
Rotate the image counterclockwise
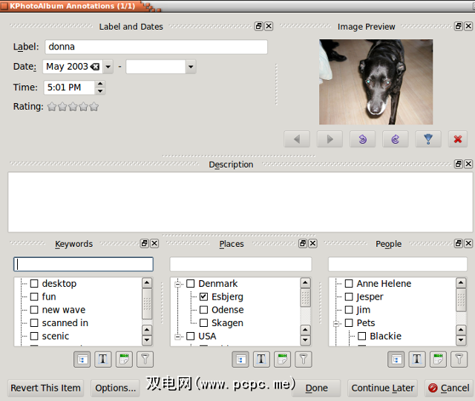coord(362,139)
